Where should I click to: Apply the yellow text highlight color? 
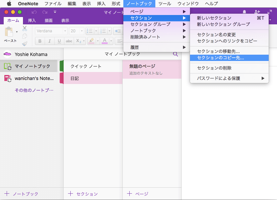tap(92, 41)
